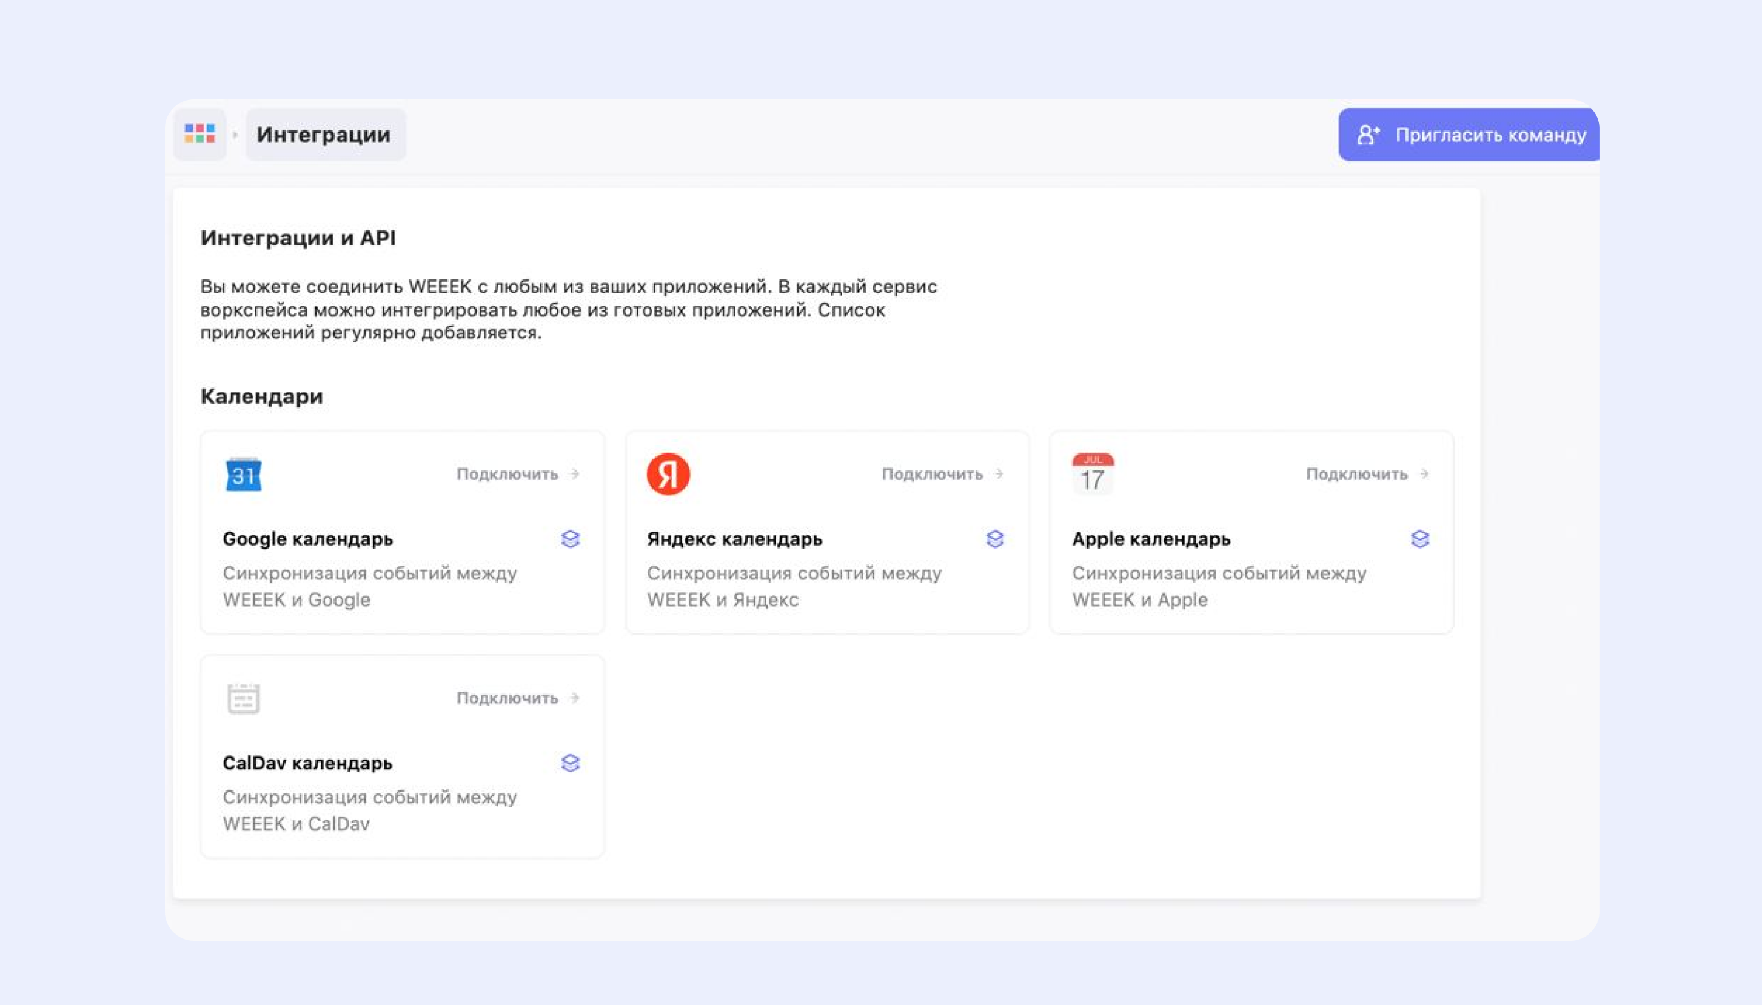Open the Google календарь card title
Viewport: 1762px width, 1005px height.
(307, 539)
